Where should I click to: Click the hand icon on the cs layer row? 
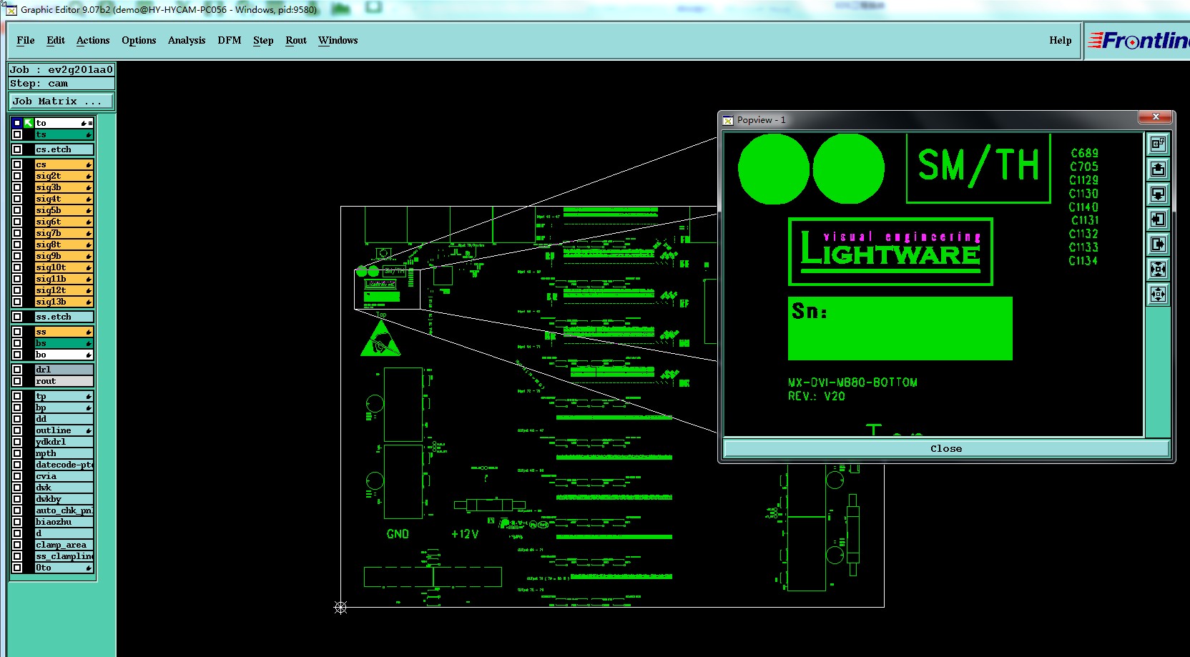coord(89,165)
